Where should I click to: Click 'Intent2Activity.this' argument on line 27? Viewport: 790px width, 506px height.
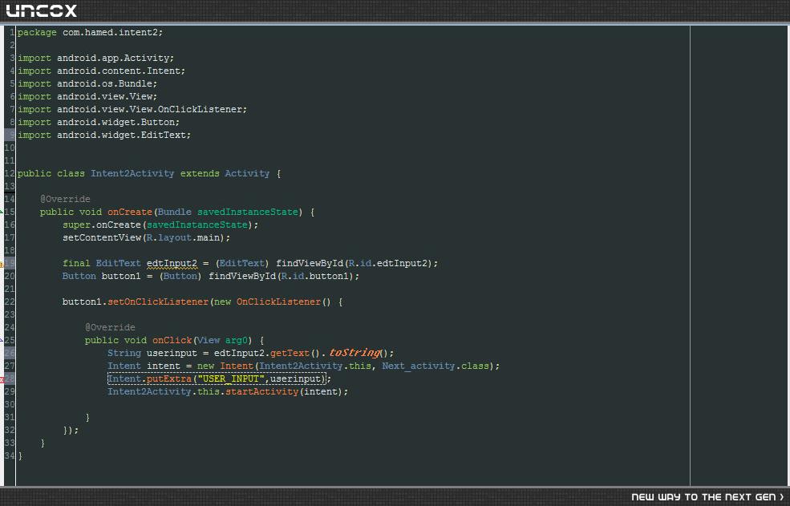tap(315, 366)
